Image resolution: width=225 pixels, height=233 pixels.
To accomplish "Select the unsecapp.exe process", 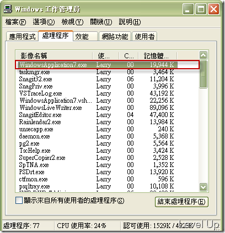I will (36, 129).
